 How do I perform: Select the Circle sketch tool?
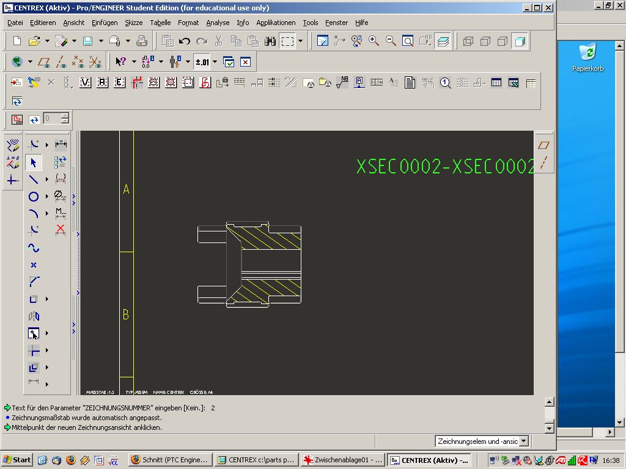coord(34,197)
